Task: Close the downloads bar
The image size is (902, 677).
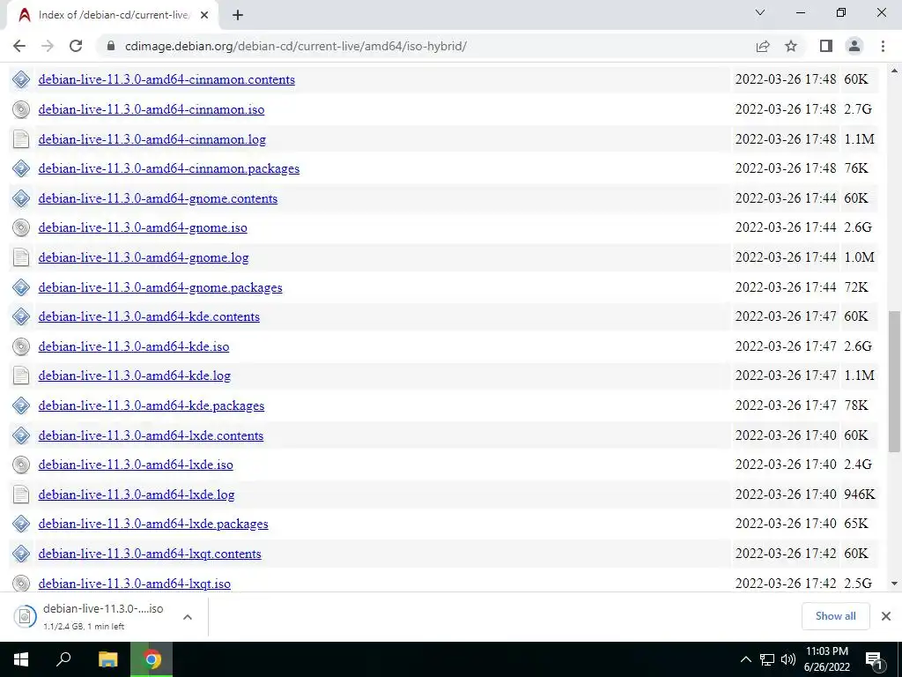Action: tap(886, 616)
